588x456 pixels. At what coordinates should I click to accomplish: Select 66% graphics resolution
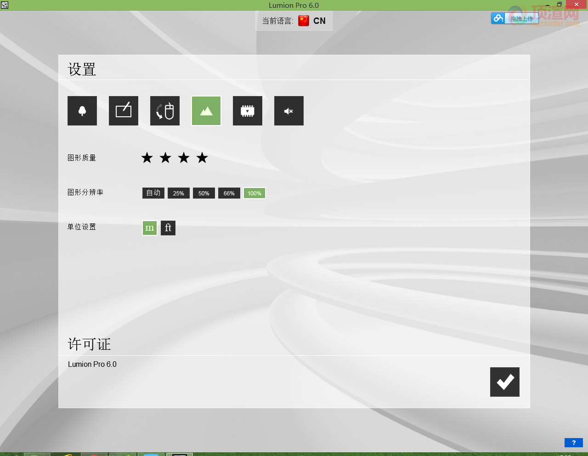(x=229, y=193)
